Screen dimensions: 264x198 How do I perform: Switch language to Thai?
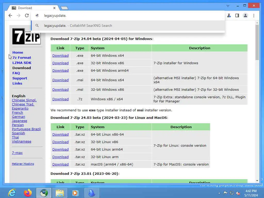click(x=15, y=137)
